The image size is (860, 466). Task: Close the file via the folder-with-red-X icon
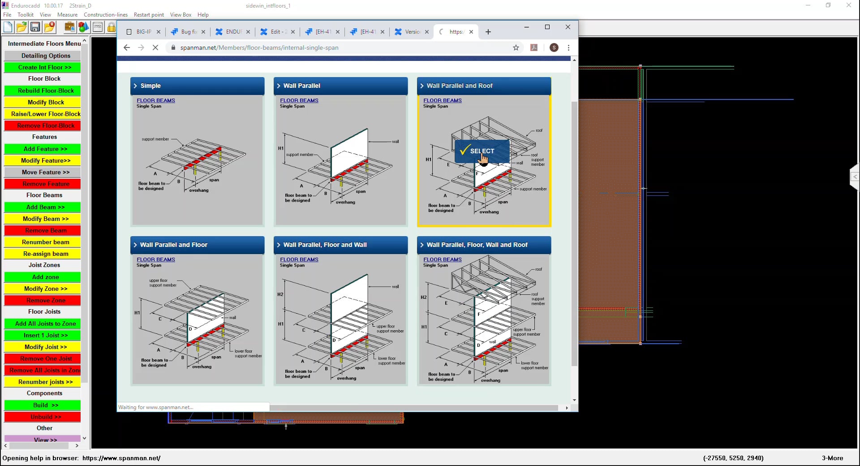coord(49,27)
